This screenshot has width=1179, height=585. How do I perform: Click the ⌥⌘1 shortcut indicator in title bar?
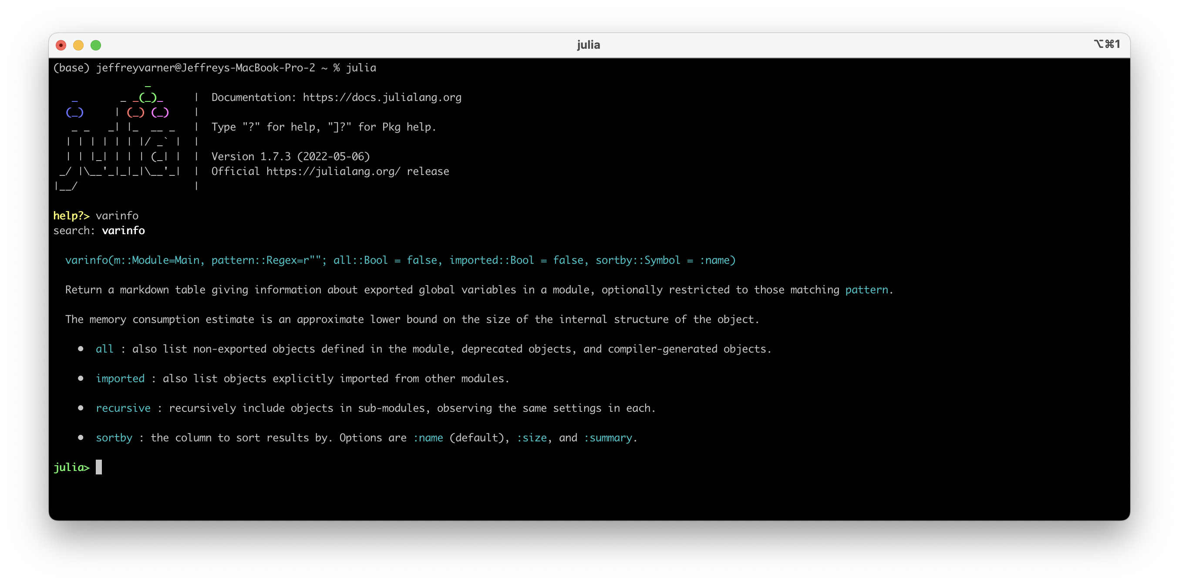coord(1107,44)
